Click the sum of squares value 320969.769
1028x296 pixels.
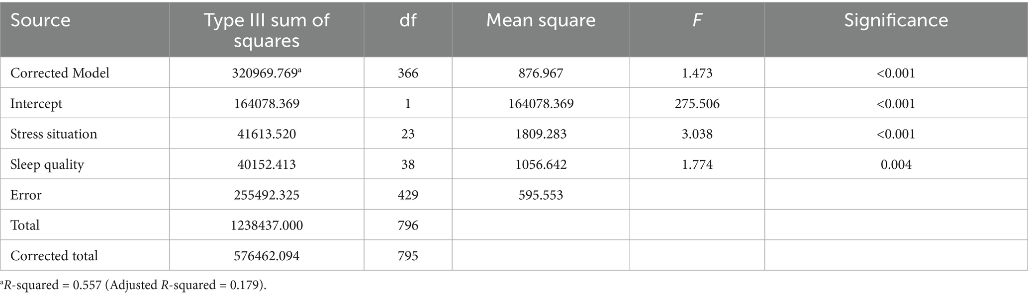click(265, 73)
